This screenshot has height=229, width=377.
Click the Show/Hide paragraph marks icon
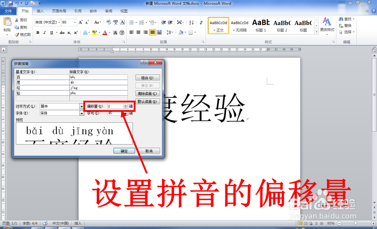pyautogui.click(x=201, y=23)
